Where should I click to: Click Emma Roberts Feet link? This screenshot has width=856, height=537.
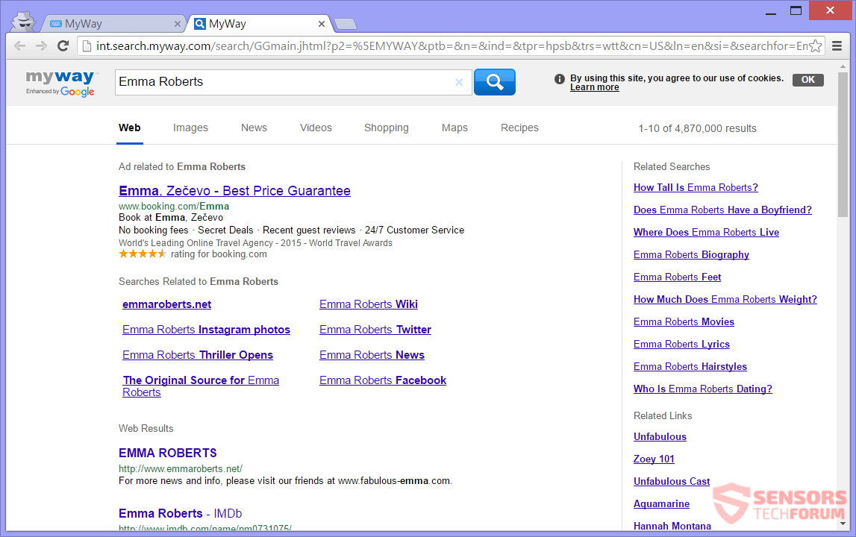tap(677, 277)
